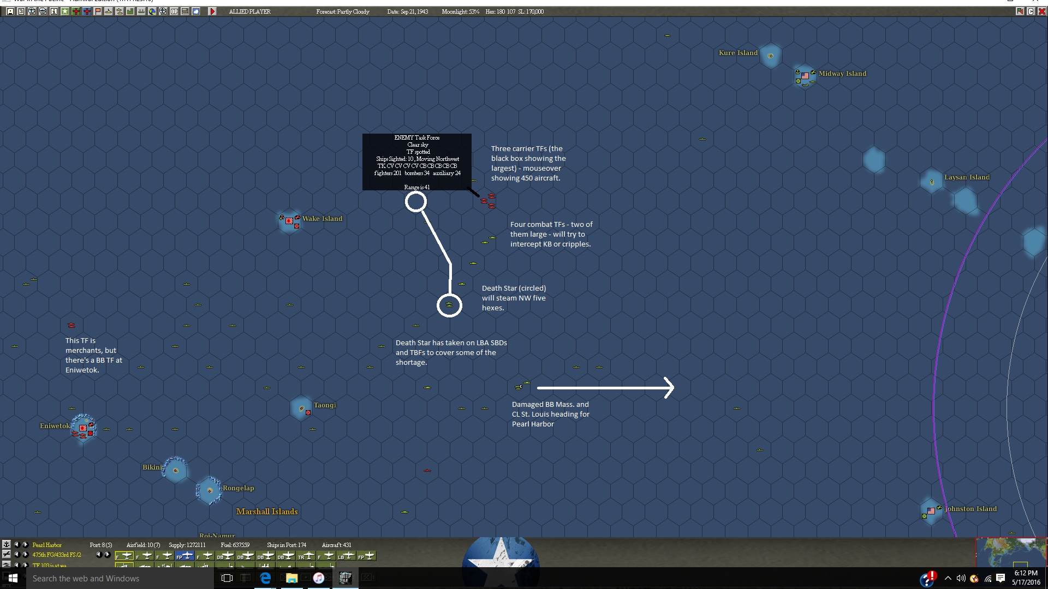Select the TR transport squadron icon
This screenshot has width=1048, height=589.
coord(306,556)
